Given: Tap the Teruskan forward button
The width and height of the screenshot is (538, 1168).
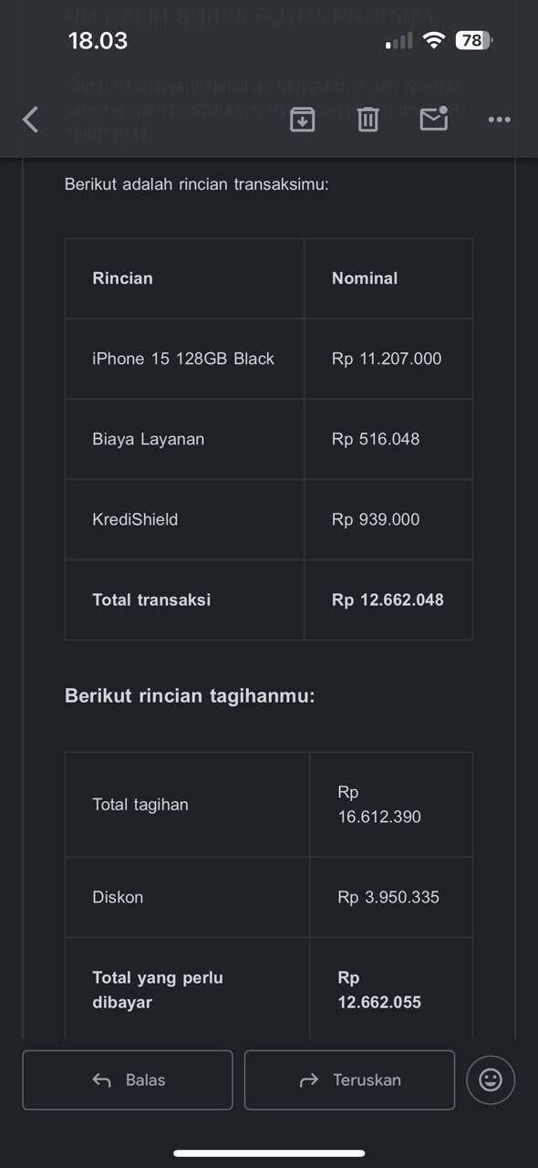Looking at the screenshot, I should [349, 1080].
